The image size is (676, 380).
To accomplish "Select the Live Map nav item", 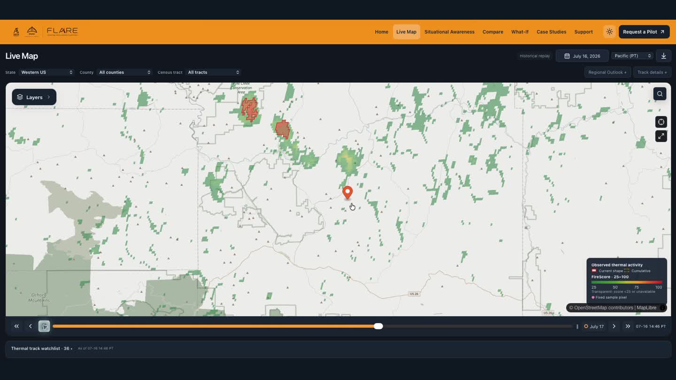I will click(406, 32).
